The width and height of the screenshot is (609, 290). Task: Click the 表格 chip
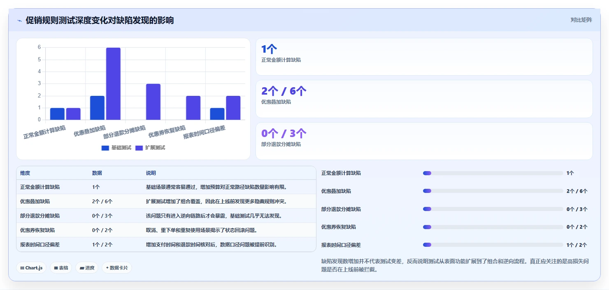pyautogui.click(x=61, y=268)
